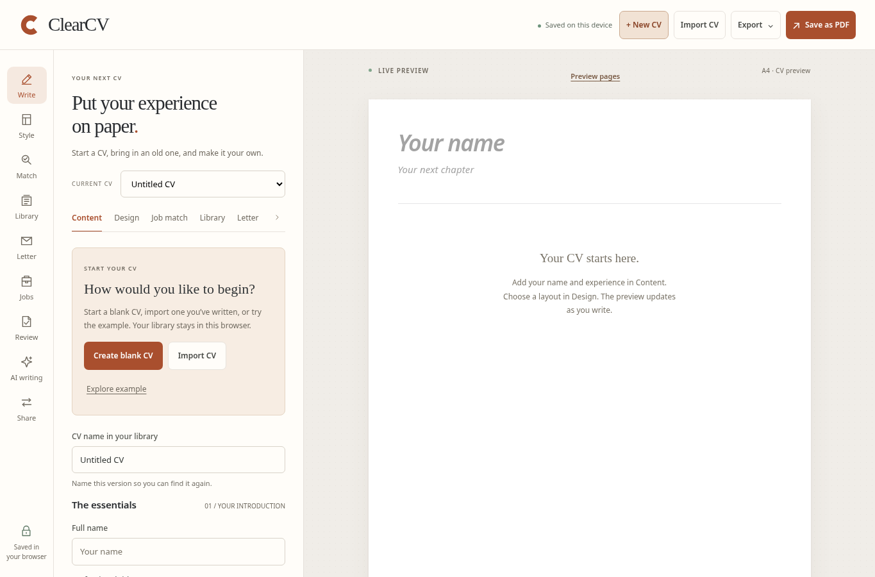Open the Current CV dropdown
The width and height of the screenshot is (875, 577).
pyautogui.click(x=203, y=184)
